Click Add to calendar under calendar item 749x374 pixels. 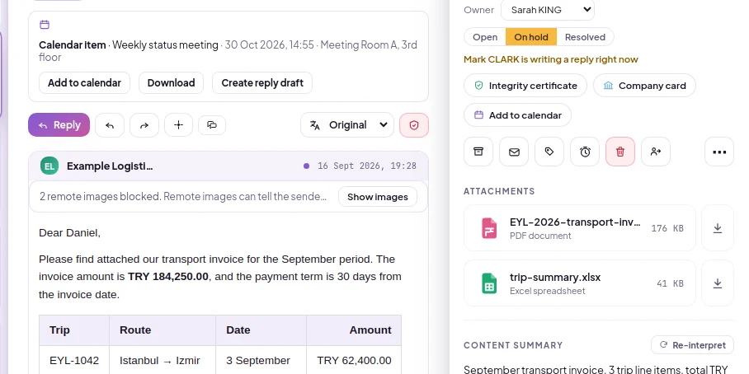click(84, 82)
